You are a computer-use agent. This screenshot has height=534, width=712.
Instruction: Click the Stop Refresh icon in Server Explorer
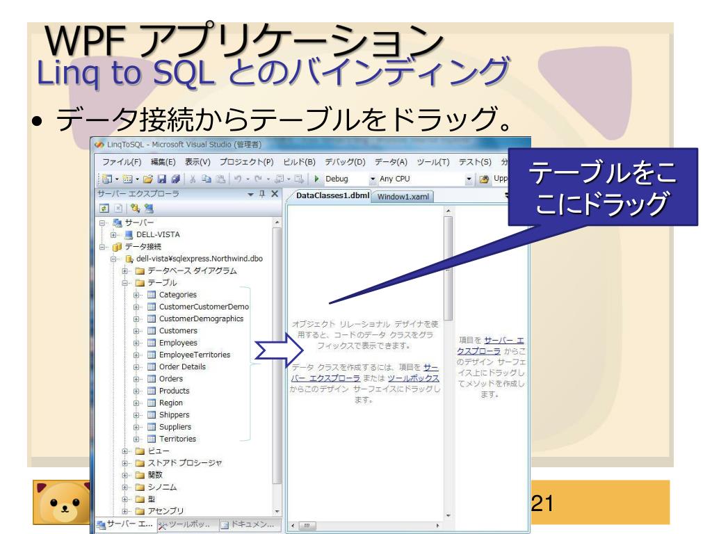click(x=118, y=209)
